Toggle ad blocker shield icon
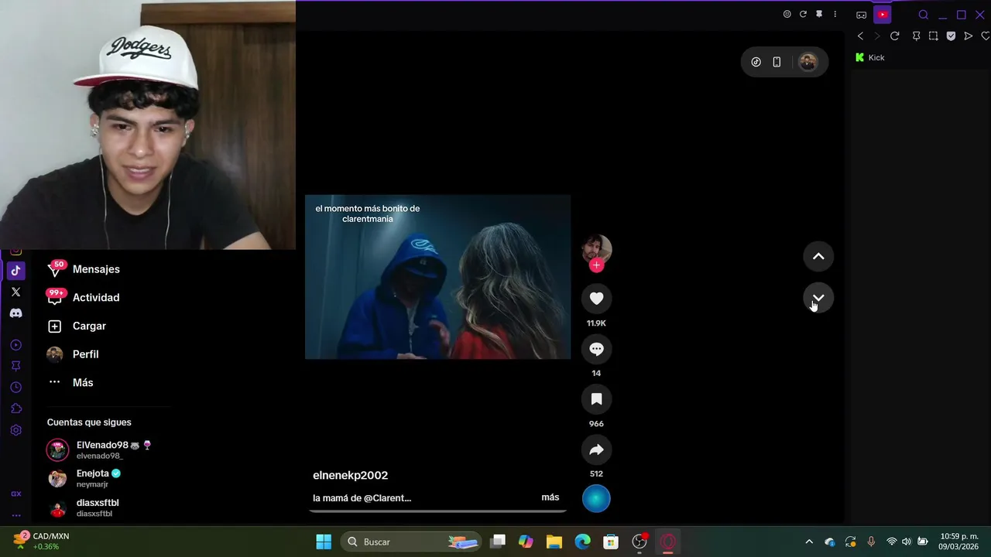 [951, 36]
